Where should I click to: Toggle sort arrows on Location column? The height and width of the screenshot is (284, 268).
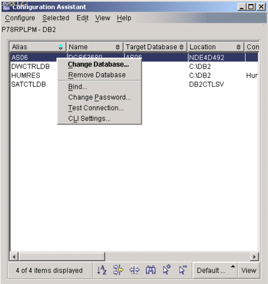238,47
